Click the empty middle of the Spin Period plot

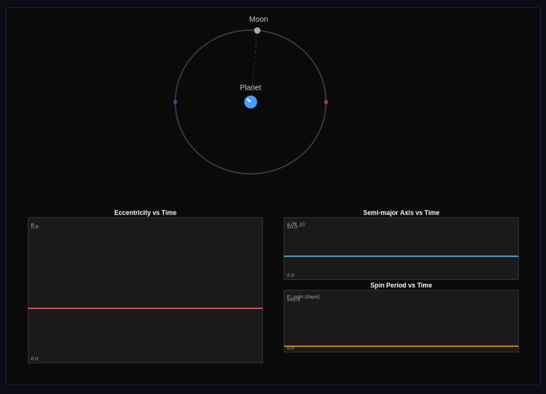point(401,321)
